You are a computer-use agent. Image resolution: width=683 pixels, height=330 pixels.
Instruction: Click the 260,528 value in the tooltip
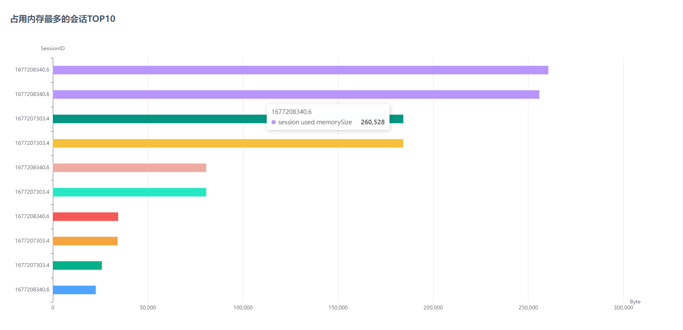(x=372, y=122)
